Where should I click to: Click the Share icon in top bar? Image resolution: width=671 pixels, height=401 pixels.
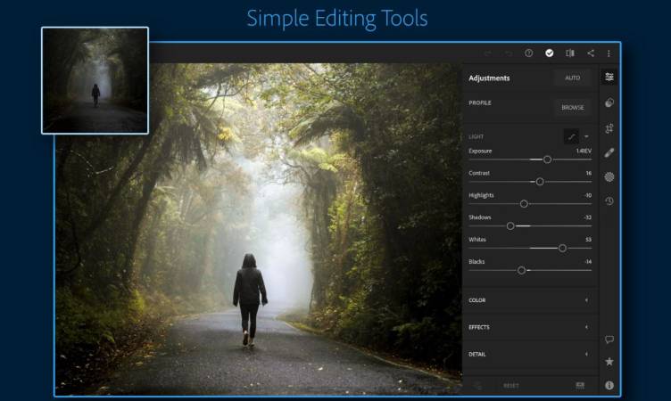(590, 53)
